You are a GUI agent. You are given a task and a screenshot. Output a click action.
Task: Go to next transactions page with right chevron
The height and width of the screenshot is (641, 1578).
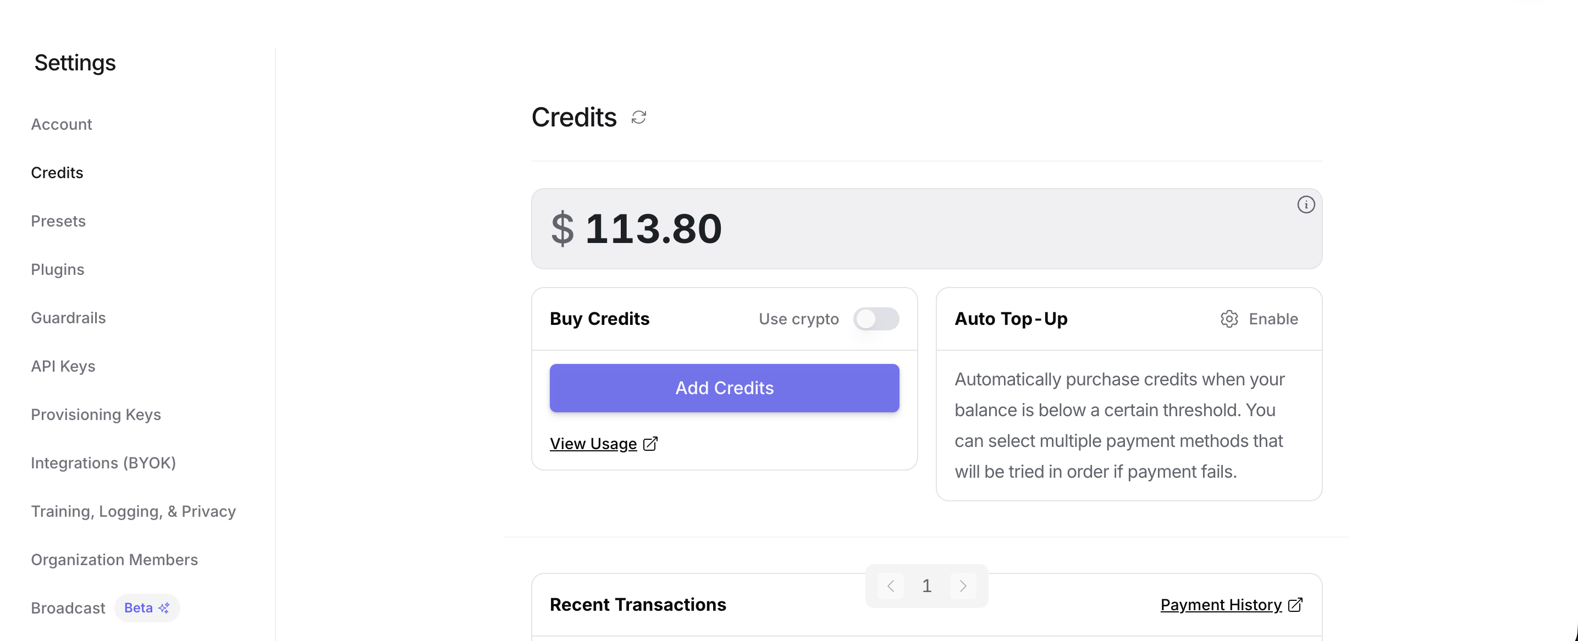pos(963,585)
